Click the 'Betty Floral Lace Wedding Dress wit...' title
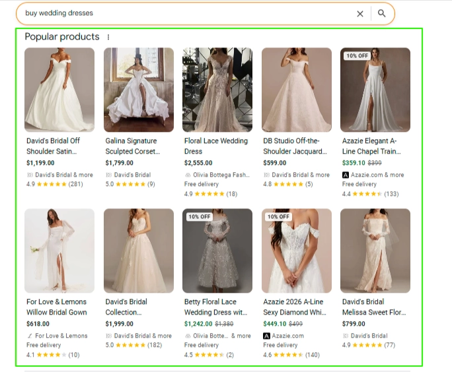The width and height of the screenshot is (452, 372). pos(215,307)
